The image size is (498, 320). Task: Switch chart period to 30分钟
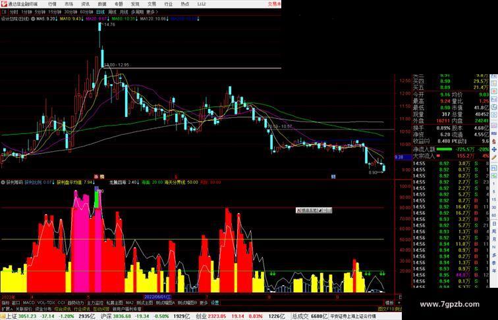pos(70,12)
